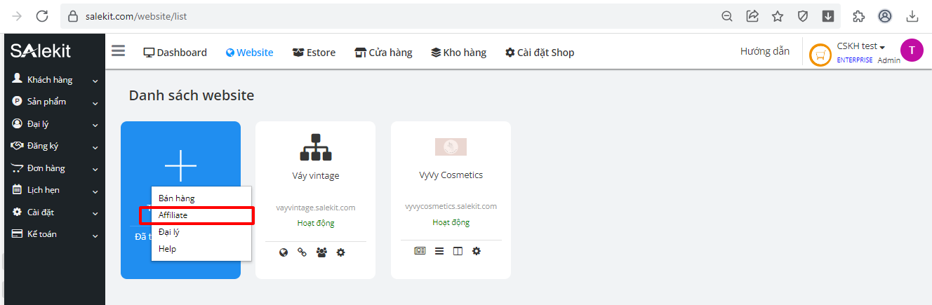
Task: Open settings gear on Váy vintage card
Action: click(x=341, y=252)
